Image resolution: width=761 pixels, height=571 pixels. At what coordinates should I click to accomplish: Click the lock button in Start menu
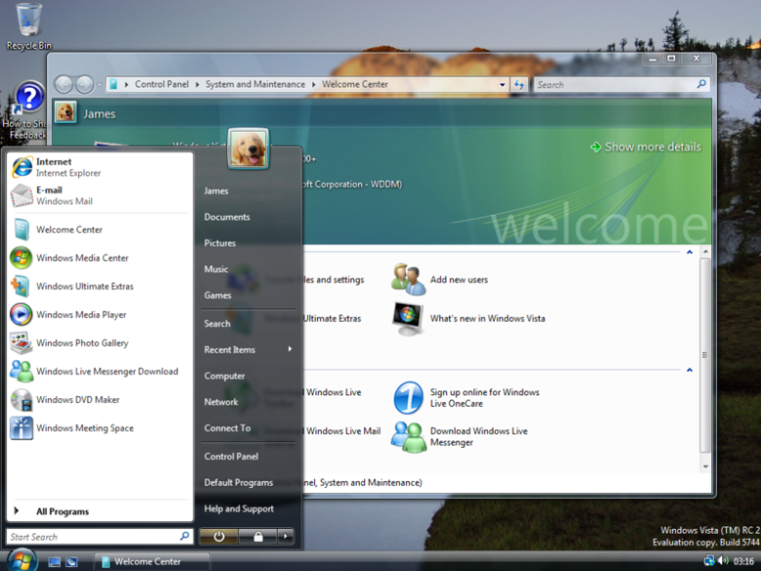point(259,537)
